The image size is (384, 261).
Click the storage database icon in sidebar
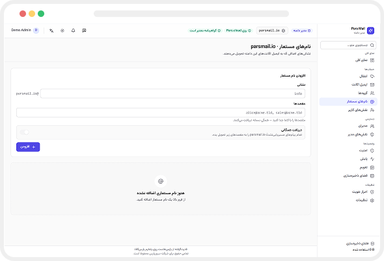tap(372, 176)
